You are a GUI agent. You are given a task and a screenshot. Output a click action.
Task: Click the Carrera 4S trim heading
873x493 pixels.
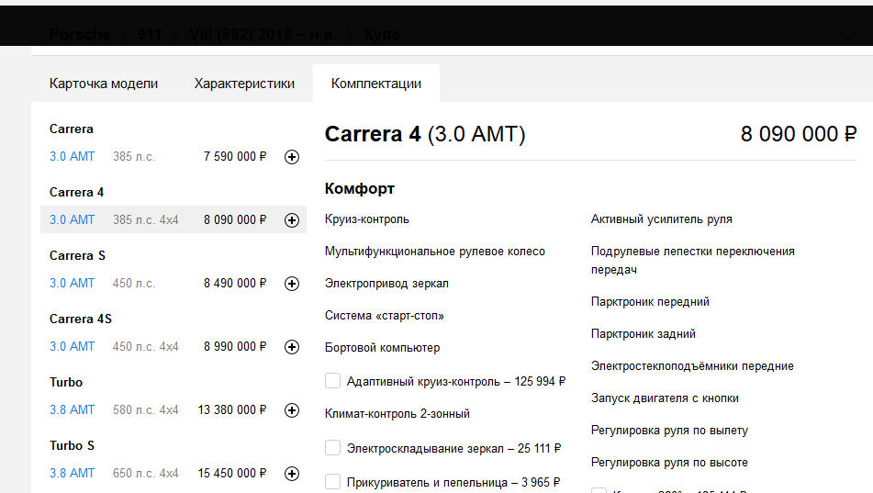pyautogui.click(x=81, y=319)
